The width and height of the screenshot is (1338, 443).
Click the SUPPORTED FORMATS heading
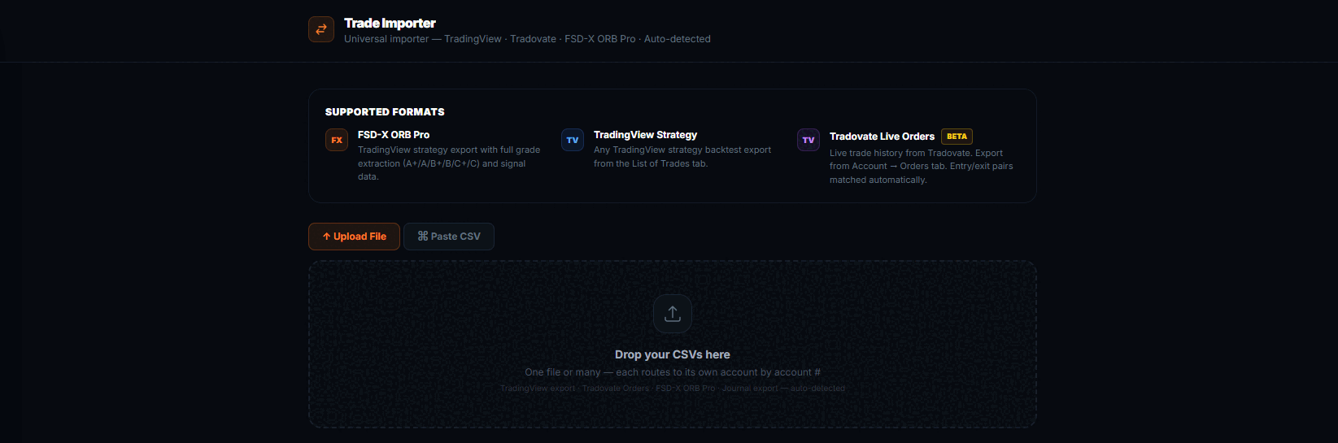pos(385,112)
